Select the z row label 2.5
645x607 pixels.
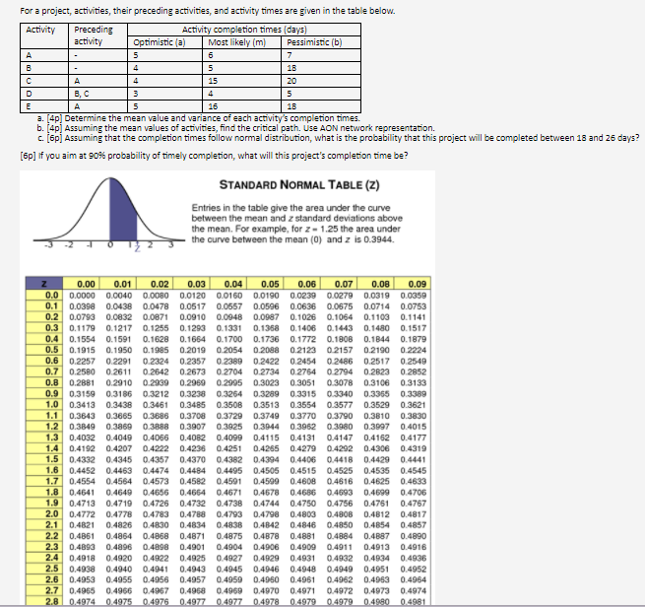pos(44,569)
